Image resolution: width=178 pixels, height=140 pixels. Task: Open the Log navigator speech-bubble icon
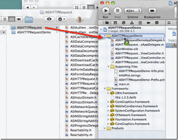click(x=157, y=23)
